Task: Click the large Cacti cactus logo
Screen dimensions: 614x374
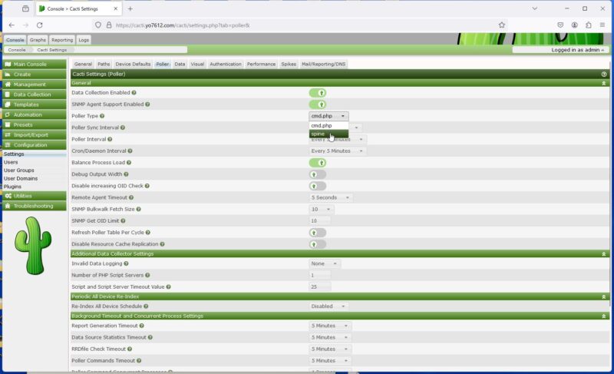Action: 33,246
